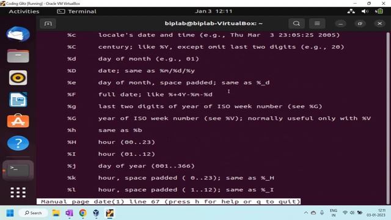The width and height of the screenshot is (391, 220).
Task: Select the Terminal icon in dock
Action: [x=18, y=170]
